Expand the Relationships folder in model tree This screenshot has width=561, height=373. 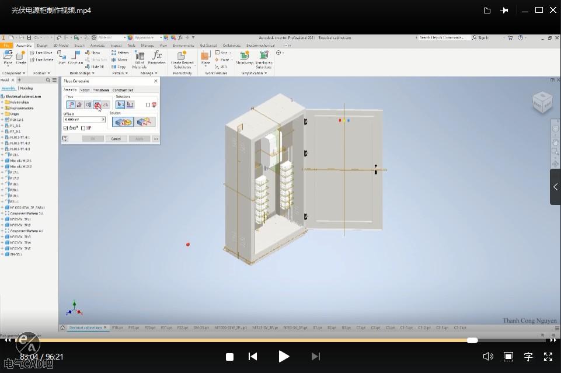tap(2, 102)
